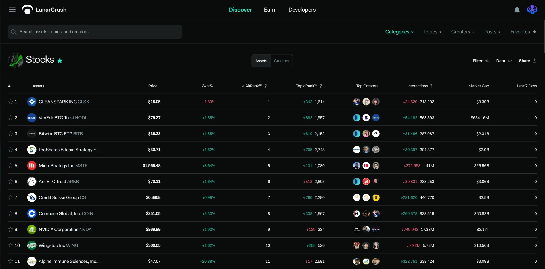Show the AltRank help tooltip icon
545x269 pixels.
point(265,86)
